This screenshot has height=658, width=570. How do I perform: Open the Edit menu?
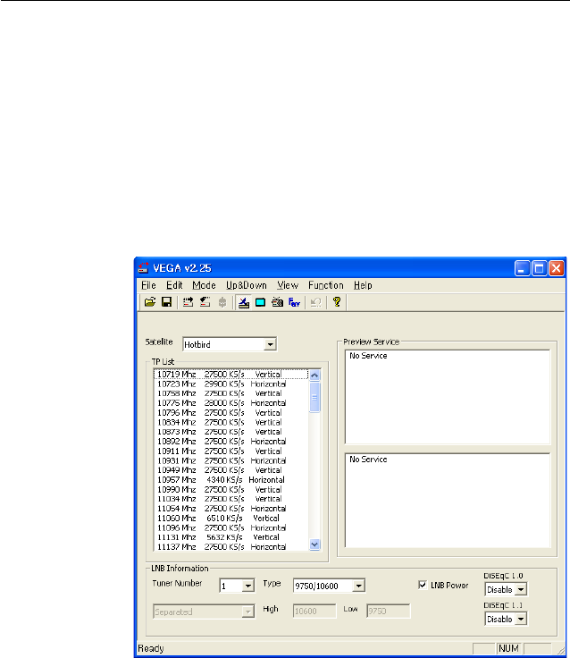pos(174,285)
